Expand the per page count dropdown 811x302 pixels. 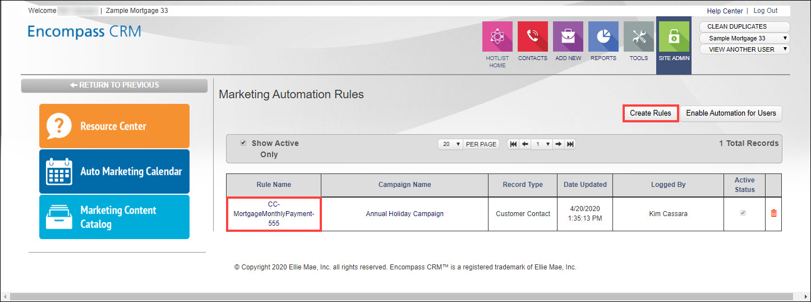click(x=450, y=144)
